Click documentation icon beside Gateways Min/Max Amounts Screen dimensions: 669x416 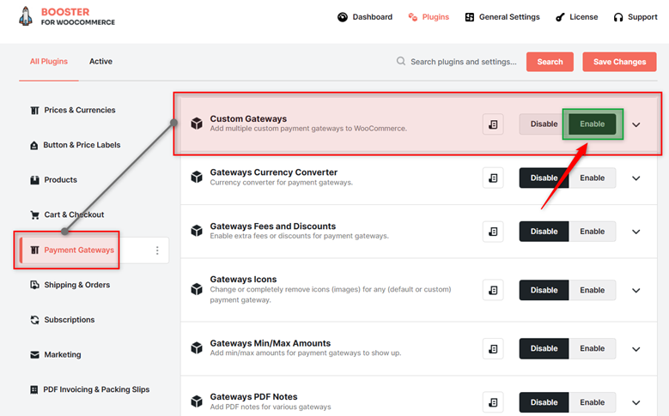(x=493, y=348)
